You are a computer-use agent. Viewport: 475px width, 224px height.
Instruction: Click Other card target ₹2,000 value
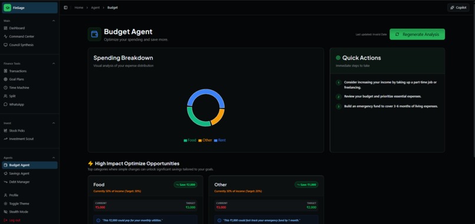click(x=311, y=208)
